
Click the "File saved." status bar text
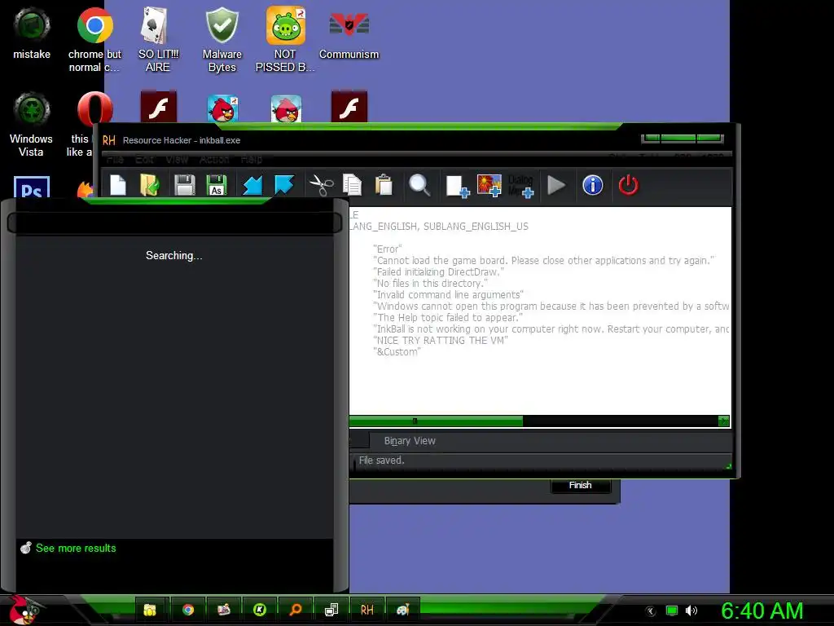click(x=381, y=461)
